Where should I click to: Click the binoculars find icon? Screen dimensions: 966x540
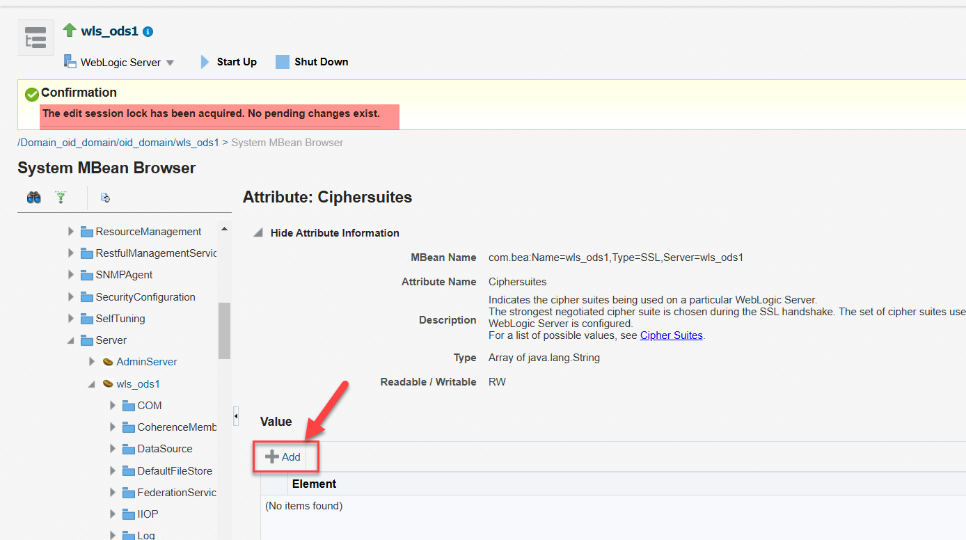click(33, 198)
